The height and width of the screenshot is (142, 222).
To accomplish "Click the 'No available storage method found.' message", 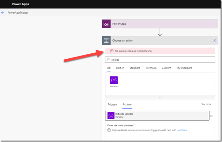I will (x=133, y=51).
